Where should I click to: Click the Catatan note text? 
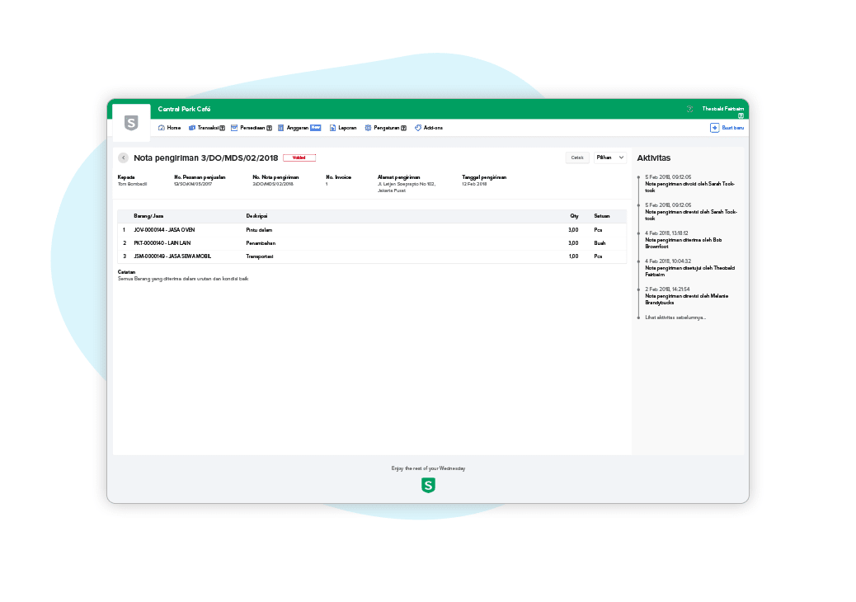[183, 279]
